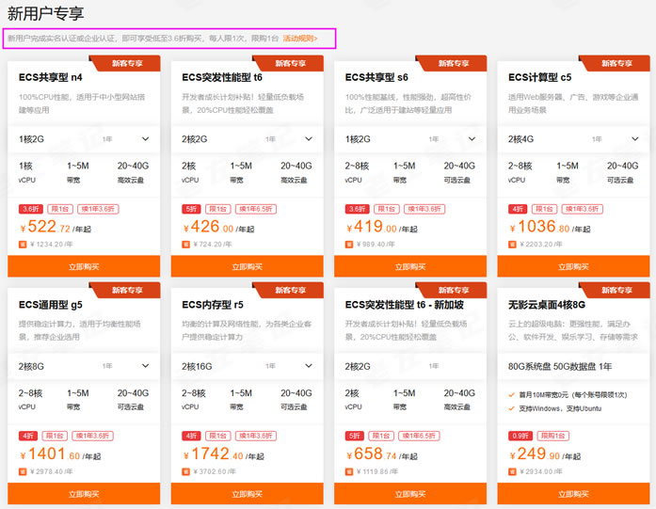
Task: Click the ¥1742.40 /年起 price
Action: [223, 453]
